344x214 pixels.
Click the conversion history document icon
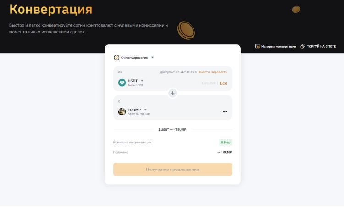pos(257,46)
